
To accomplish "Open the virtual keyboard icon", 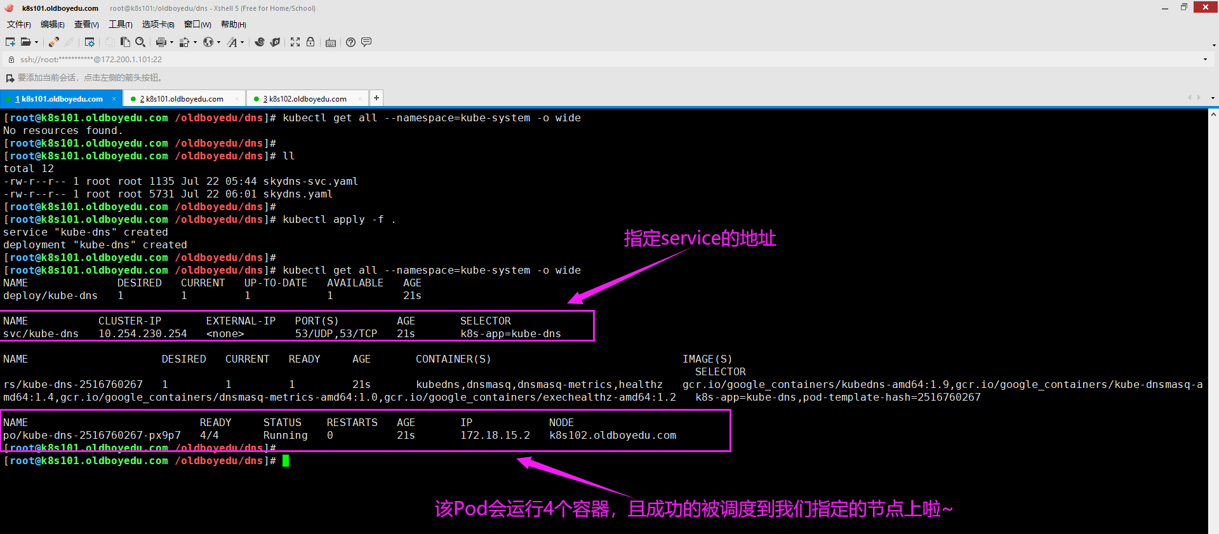I will click(331, 43).
